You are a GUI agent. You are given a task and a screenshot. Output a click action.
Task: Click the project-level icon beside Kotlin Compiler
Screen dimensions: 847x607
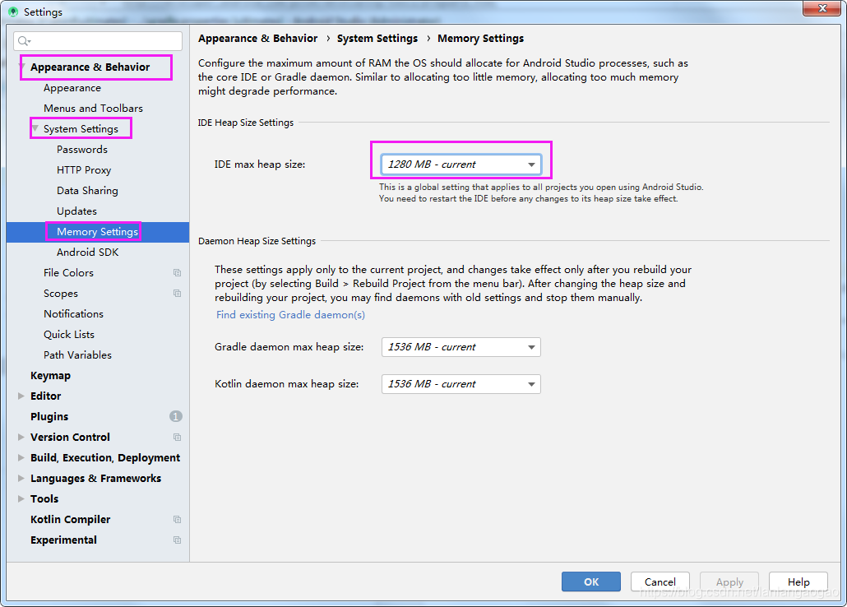pos(177,520)
